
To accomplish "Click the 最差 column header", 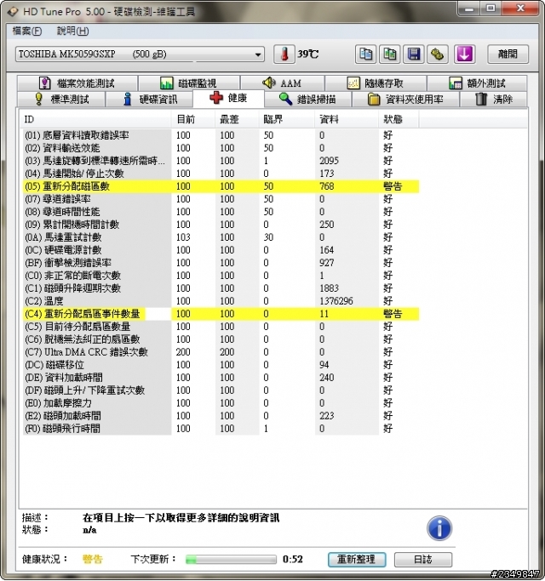I will pyautogui.click(x=237, y=119).
